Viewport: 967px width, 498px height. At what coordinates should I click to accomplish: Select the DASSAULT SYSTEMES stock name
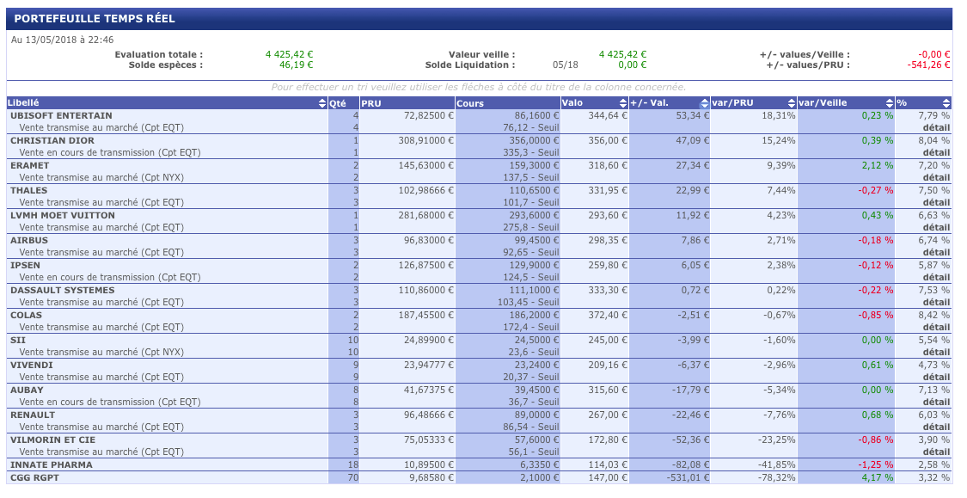point(62,290)
